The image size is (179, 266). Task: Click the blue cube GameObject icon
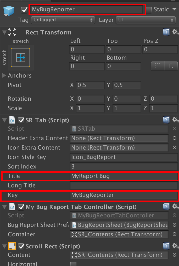pos(9,11)
